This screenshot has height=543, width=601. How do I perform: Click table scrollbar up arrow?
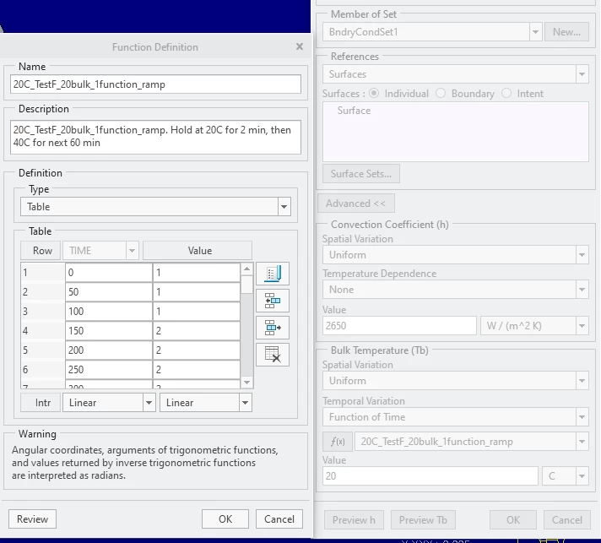point(246,269)
